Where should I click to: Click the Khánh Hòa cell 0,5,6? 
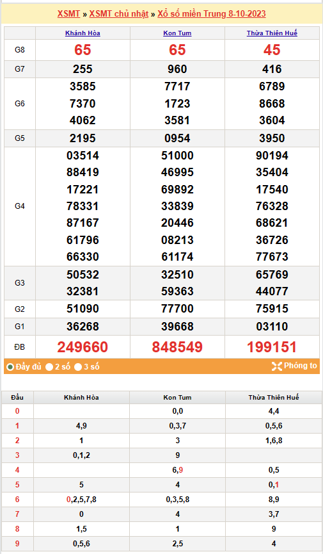coord(81,544)
